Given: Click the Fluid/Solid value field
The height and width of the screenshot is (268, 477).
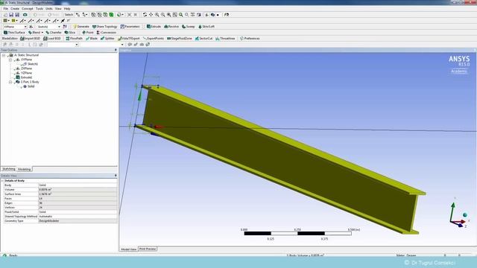Looking at the screenshot, I should point(78,211).
